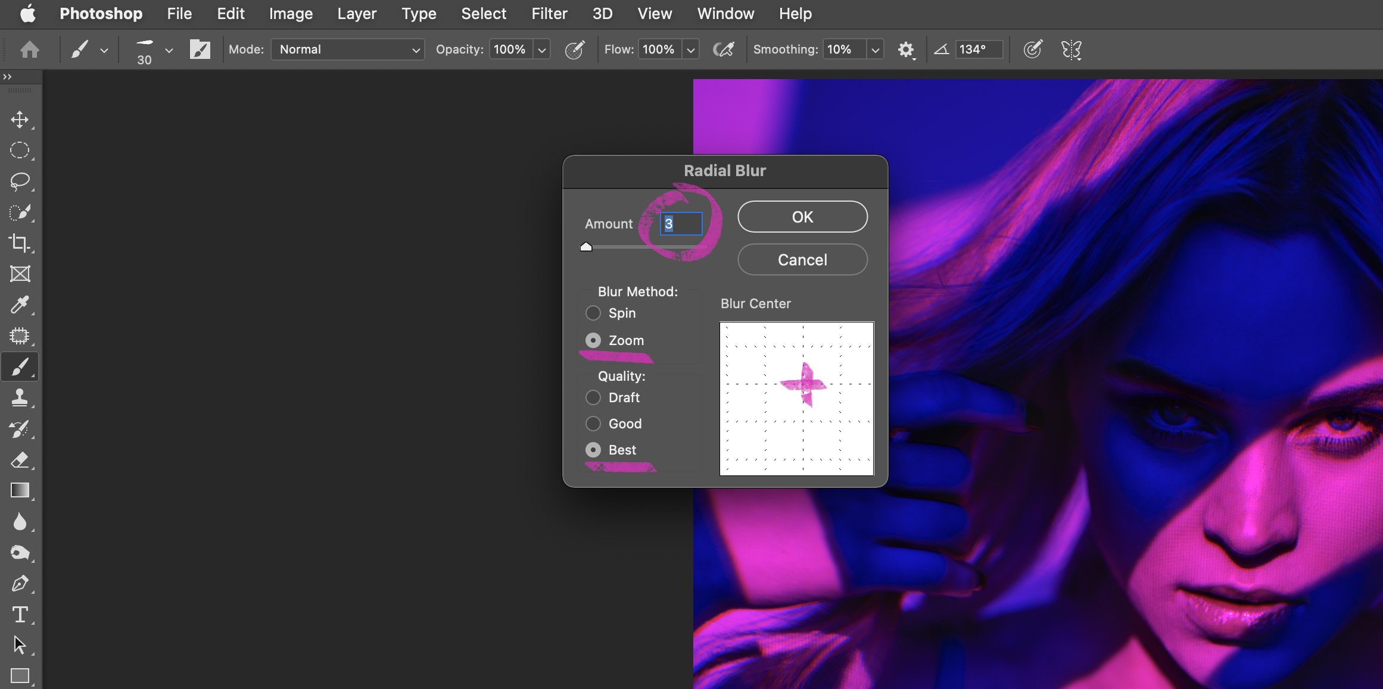Click the brush angle 134° field
Viewport: 1383px width, 689px height.
coord(979,49)
